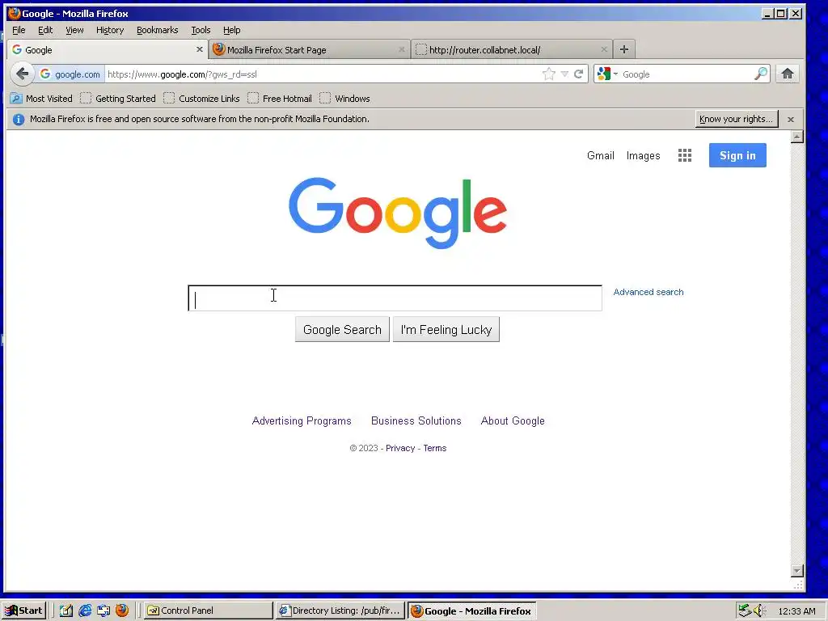This screenshot has height=621, width=828.
Task: Open volume speaker tray icon
Action: pos(759,610)
